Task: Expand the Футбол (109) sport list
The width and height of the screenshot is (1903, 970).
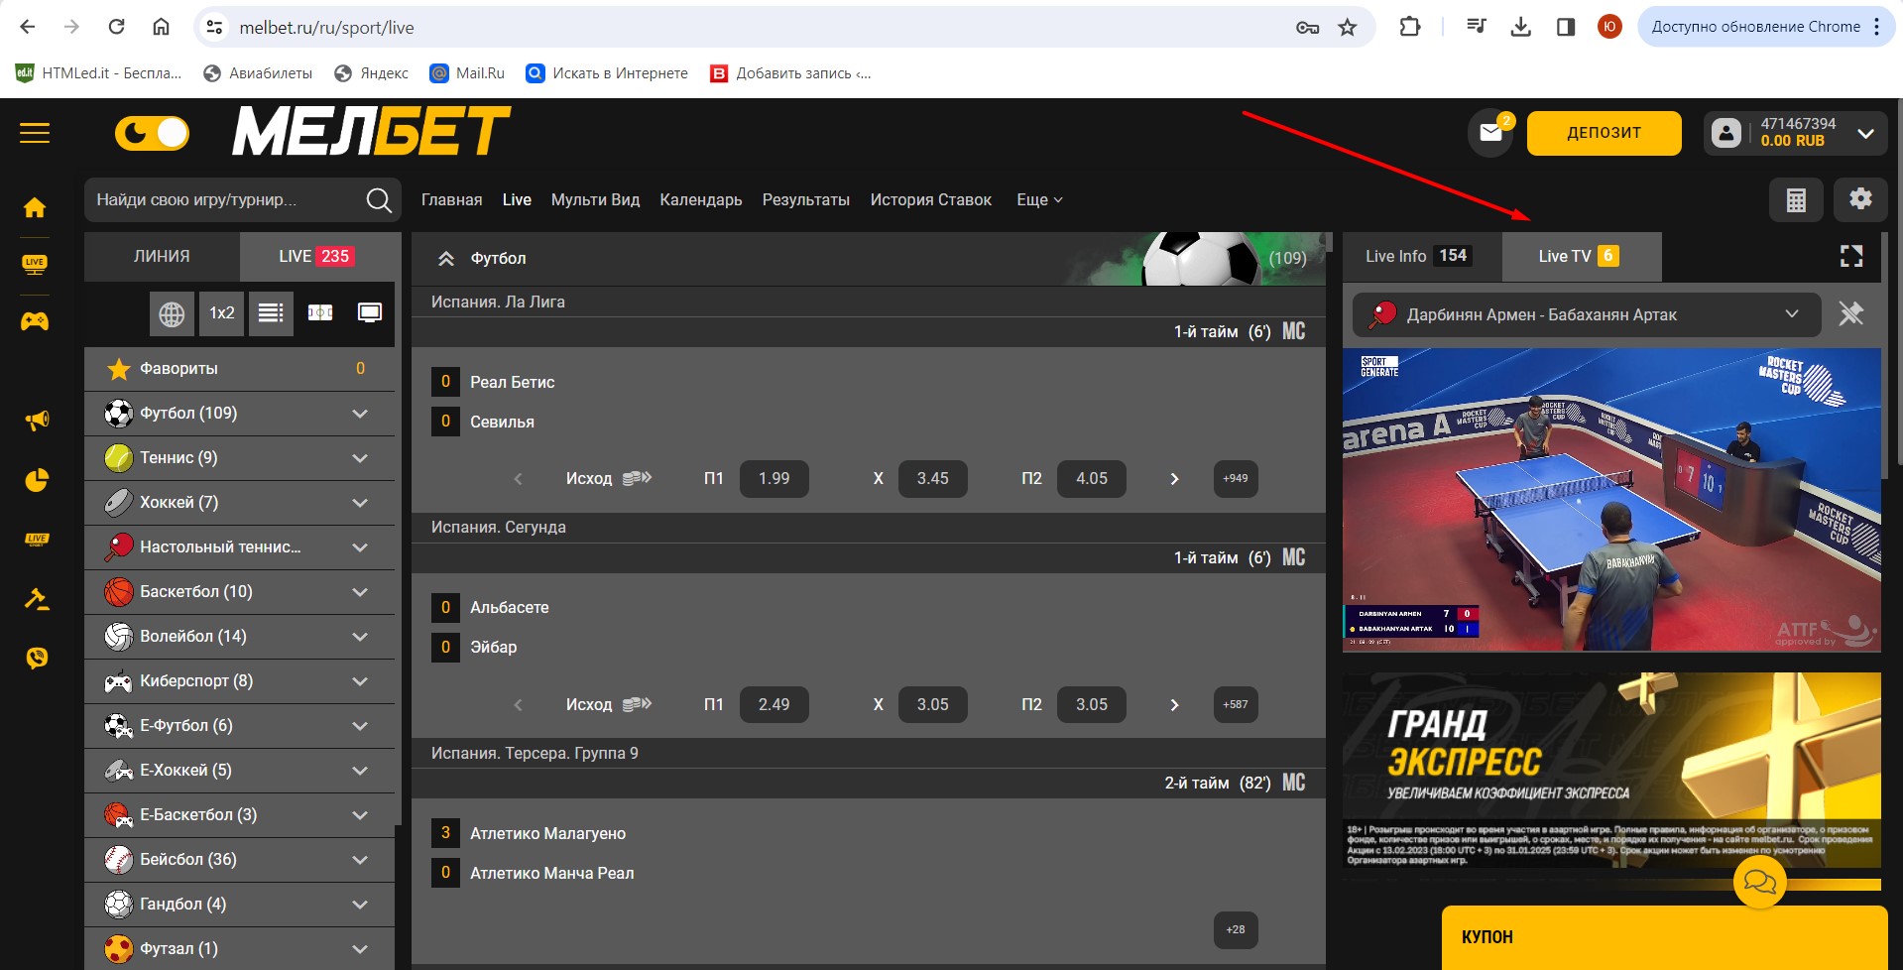Action: point(360,414)
